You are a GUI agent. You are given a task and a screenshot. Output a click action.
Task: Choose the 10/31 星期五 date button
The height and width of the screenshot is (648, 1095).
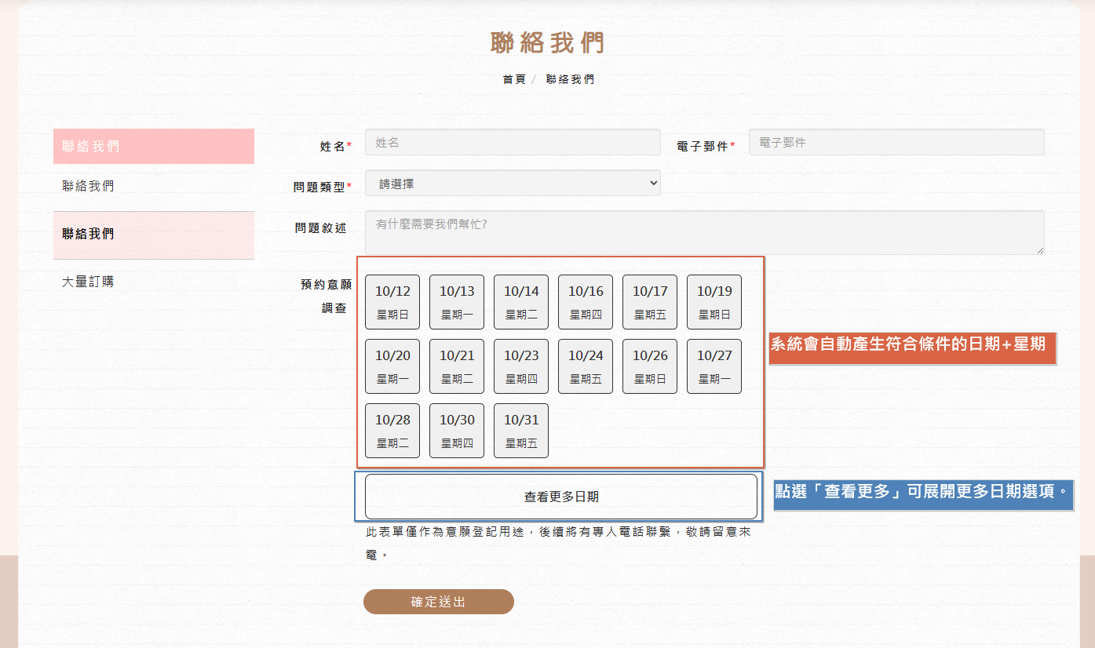521,431
